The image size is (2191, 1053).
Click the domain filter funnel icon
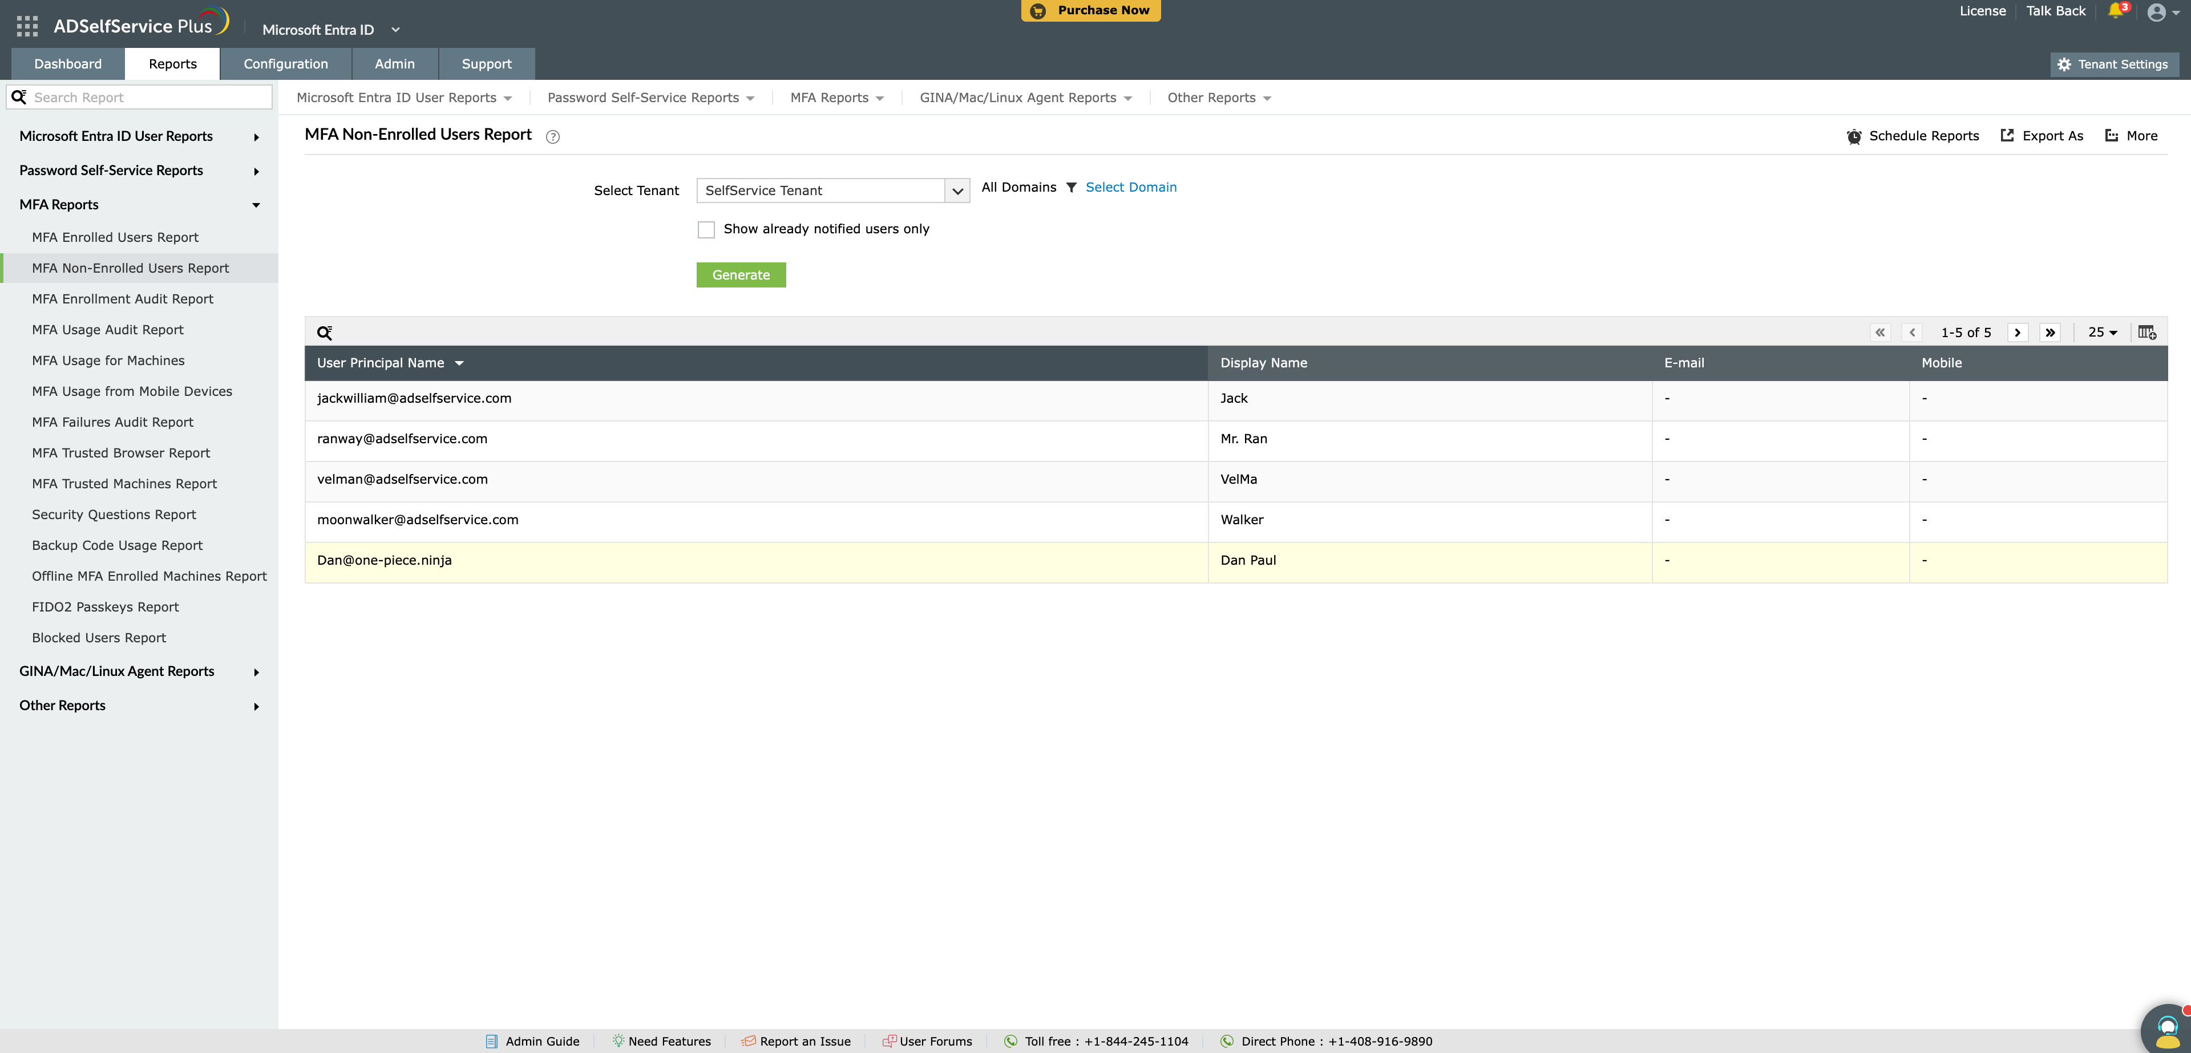tap(1072, 187)
